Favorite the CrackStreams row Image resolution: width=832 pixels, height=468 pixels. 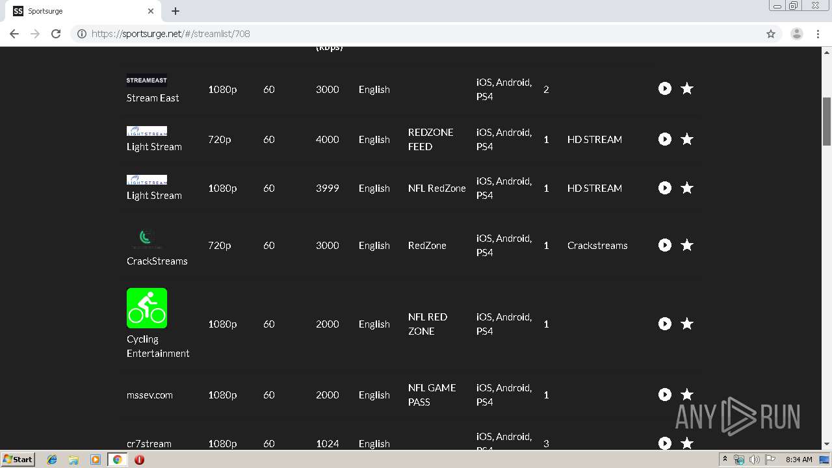pos(687,245)
